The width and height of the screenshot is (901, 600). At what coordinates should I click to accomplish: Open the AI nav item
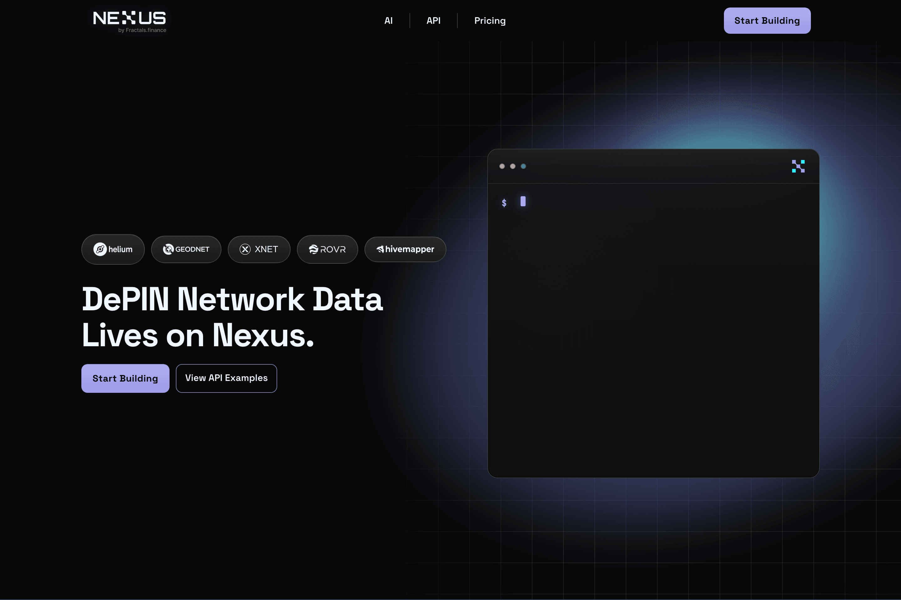click(389, 21)
